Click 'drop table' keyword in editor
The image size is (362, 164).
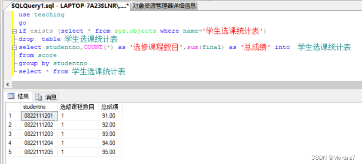point(40,39)
